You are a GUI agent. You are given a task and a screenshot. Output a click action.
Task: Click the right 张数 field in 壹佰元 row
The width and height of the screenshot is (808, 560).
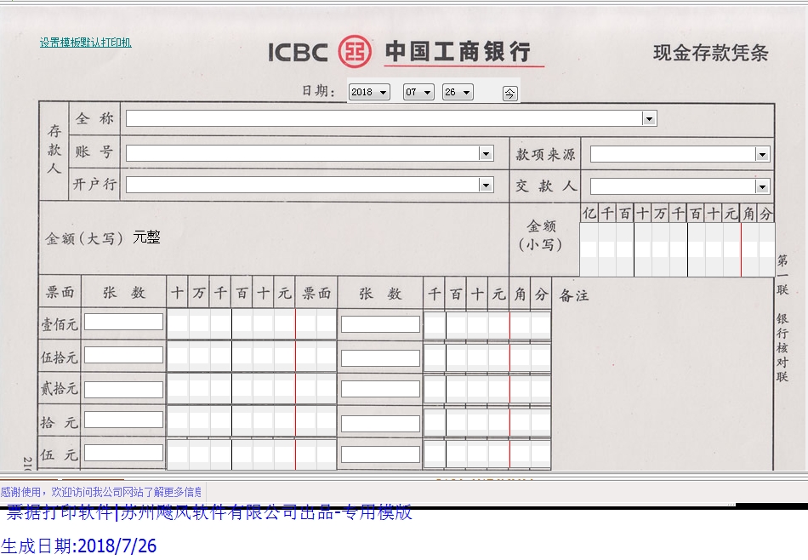[x=380, y=324]
